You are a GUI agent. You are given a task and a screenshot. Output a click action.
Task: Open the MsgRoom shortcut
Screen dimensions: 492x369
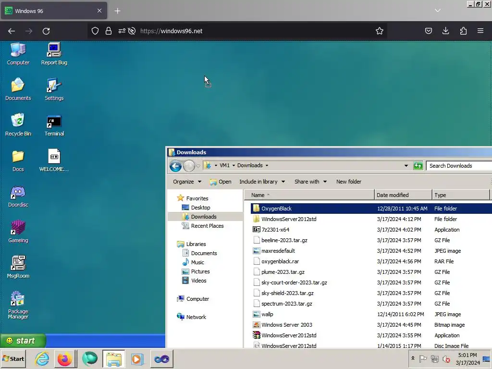18,267
